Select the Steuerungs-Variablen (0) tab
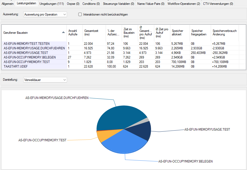Screen dimensions: 247x170 click(x=119, y=4)
